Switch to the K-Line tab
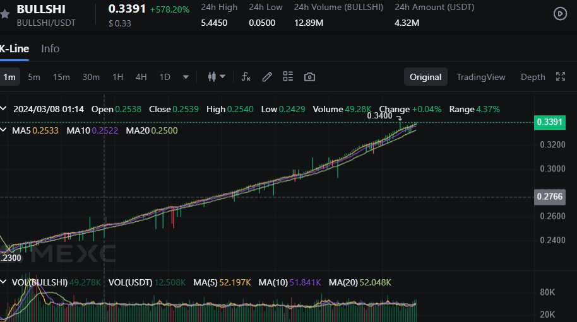The height and width of the screenshot is (322, 577). pyautogui.click(x=14, y=49)
